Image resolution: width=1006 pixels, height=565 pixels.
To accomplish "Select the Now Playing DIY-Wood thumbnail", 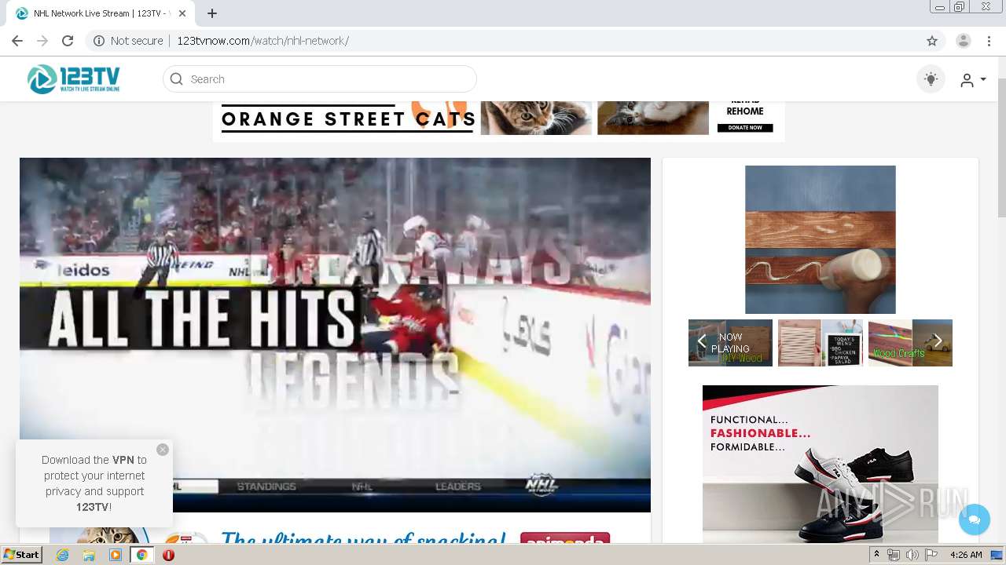I will point(731,343).
